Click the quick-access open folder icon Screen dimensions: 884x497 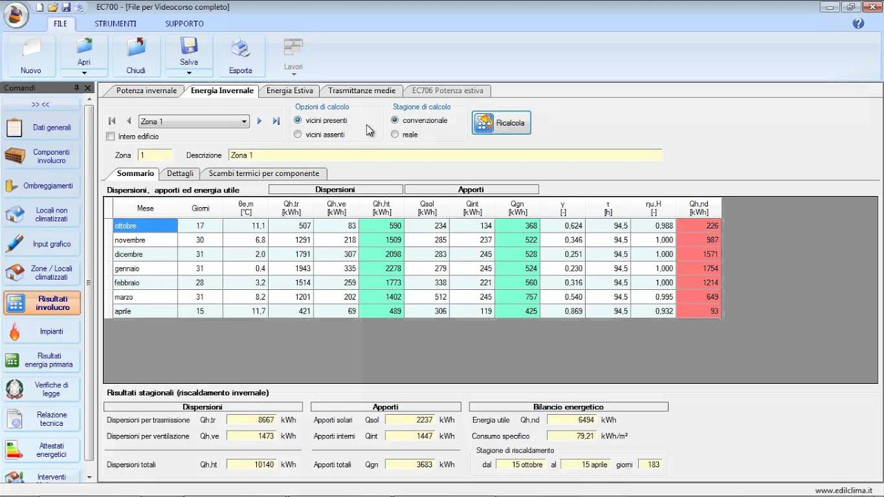coord(52,7)
